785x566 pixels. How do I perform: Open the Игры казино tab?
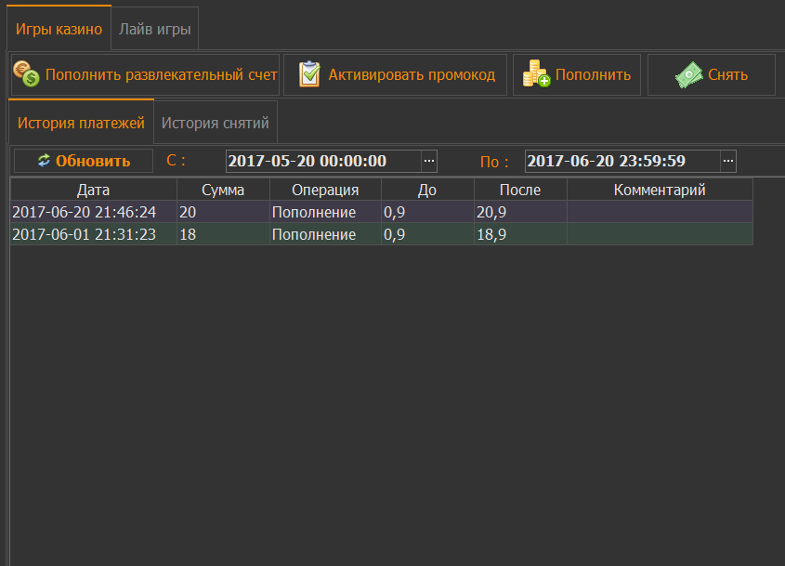pyautogui.click(x=59, y=29)
